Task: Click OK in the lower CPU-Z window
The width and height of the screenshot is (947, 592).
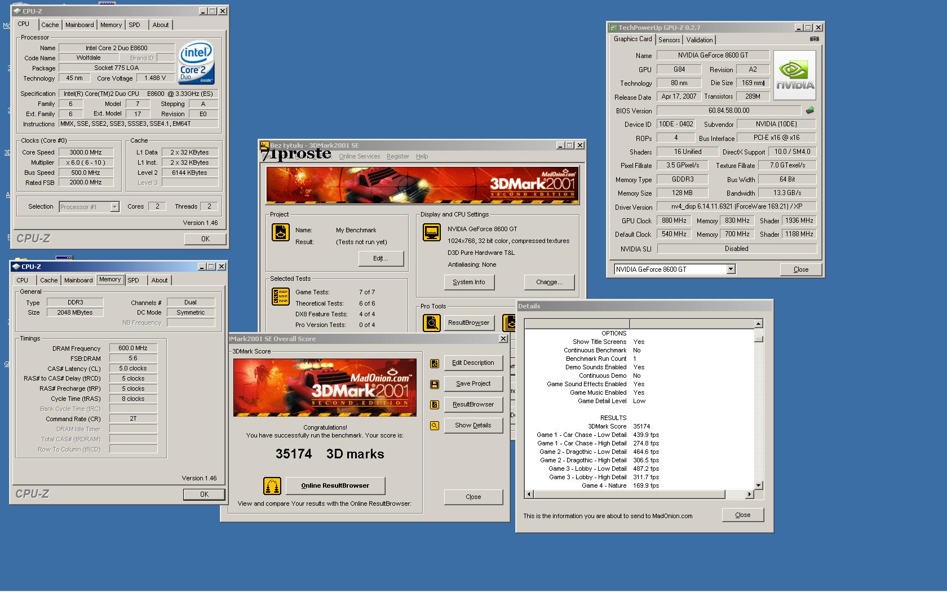Action: point(204,494)
